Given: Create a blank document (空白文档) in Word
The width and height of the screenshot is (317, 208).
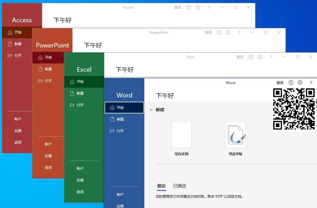Looking at the screenshot, I should [x=182, y=139].
